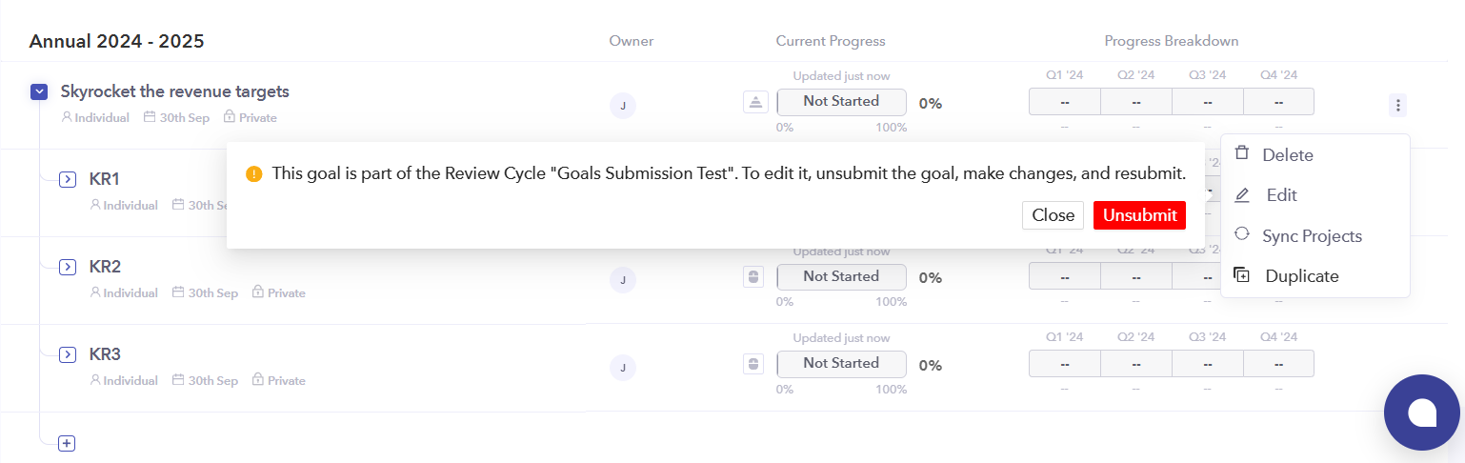
Task: Add a new key result with plus icon
Action: (67, 443)
